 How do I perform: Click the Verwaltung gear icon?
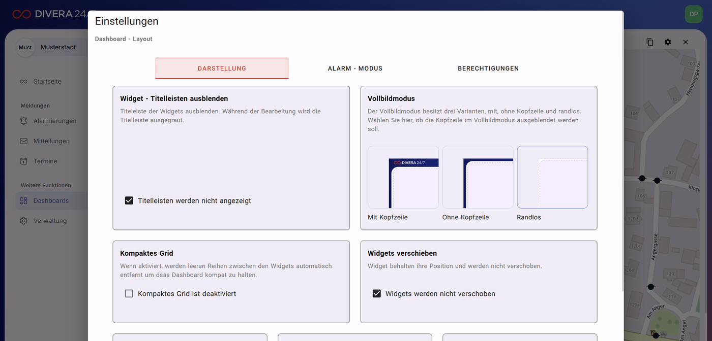tap(24, 221)
